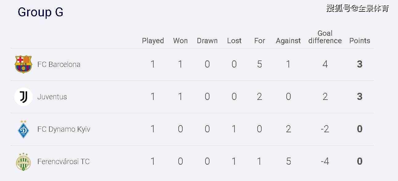The image size is (398, 181).
Task: Click the Ferencvárosi TC club crest
Action: [23, 162]
